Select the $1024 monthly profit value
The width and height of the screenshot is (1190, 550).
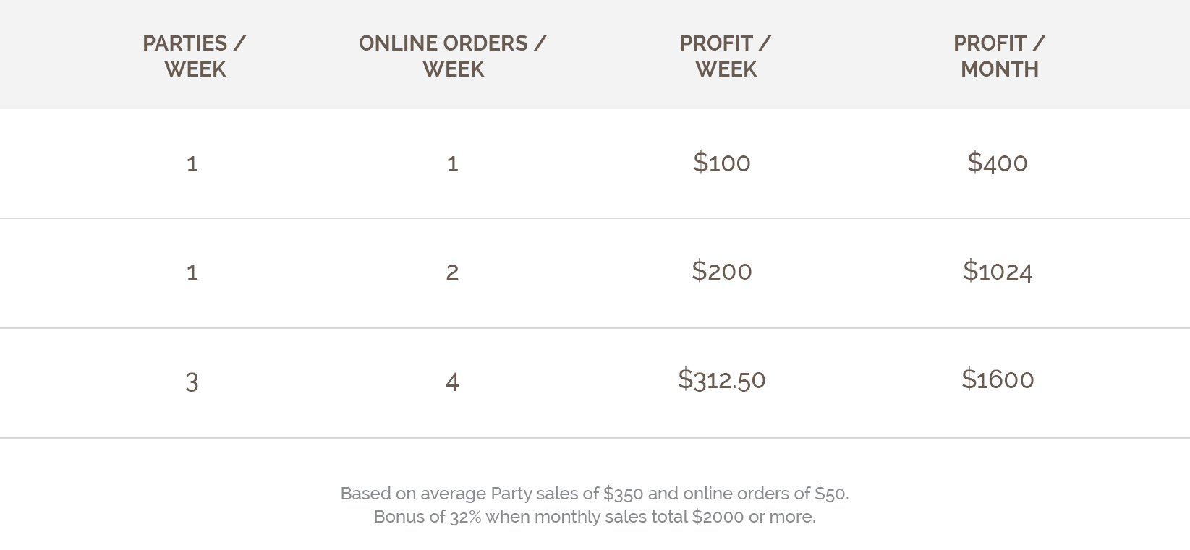pos(998,271)
